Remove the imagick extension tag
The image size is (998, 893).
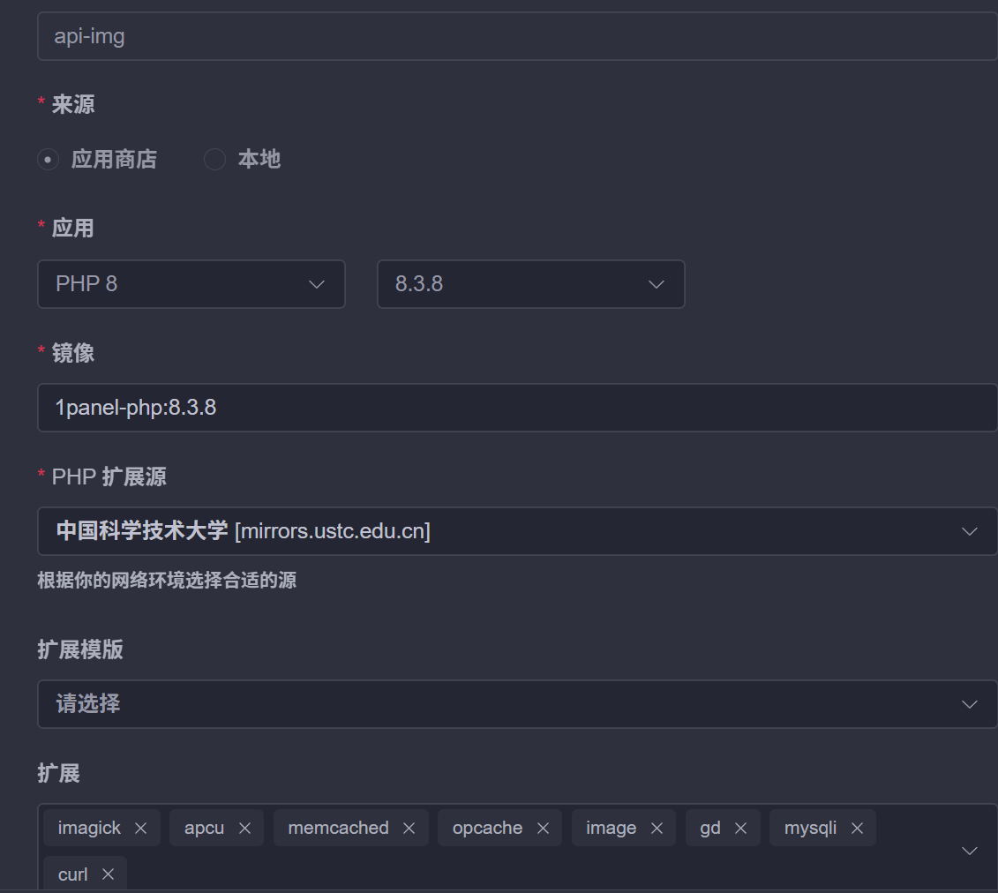point(140,828)
